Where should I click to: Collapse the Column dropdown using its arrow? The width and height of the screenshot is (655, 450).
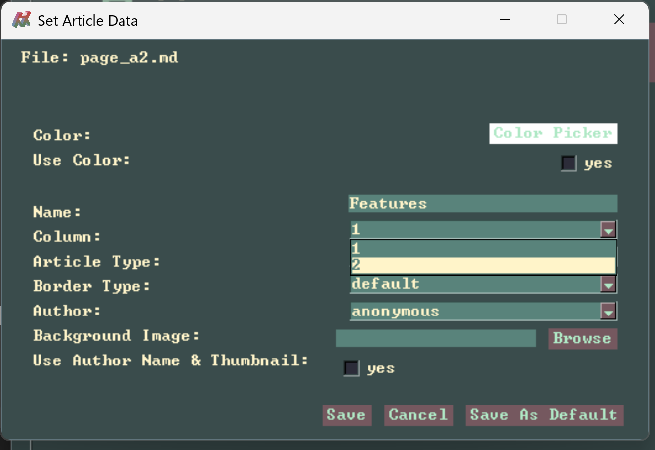[x=608, y=230]
